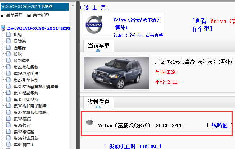Click the 菜单折叠 collapse-menu icon
Image resolution: width=235 pixels, height=149 pixels.
29,15
